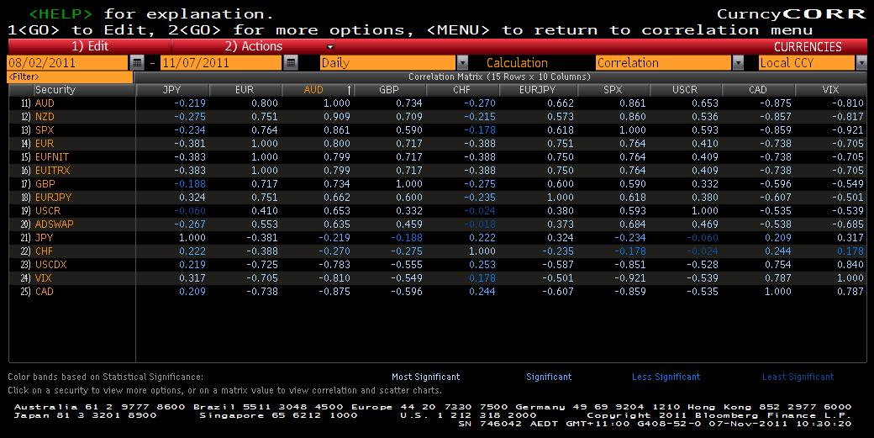This screenshot has height=438, width=874.
Task: Select the VIX security in row 24
Action: 45,278
